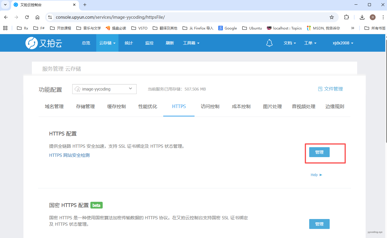Reload the page
The height and width of the screenshot is (238, 387).
click(x=27, y=17)
